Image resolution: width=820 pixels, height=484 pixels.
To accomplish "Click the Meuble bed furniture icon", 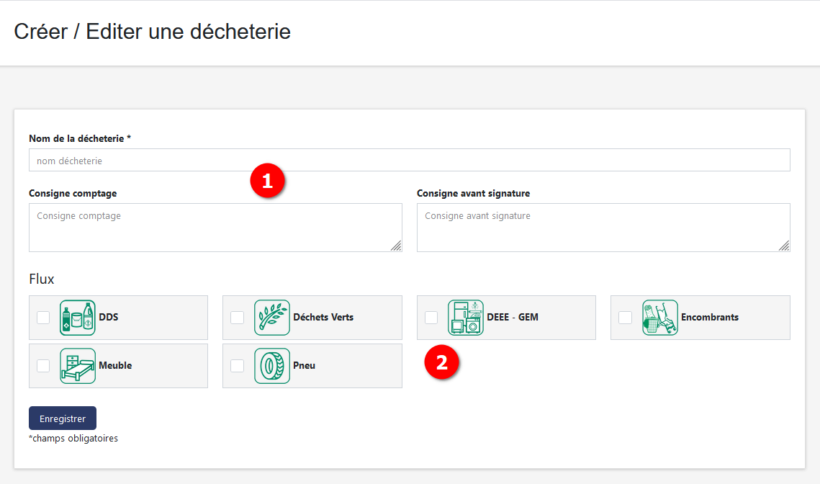I will coord(78,365).
